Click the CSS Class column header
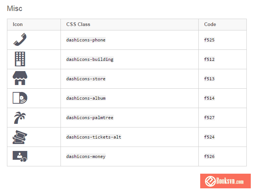 pyautogui.click(x=78, y=24)
